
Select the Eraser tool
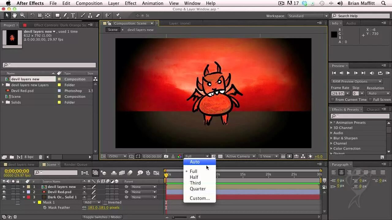tap(98, 15)
